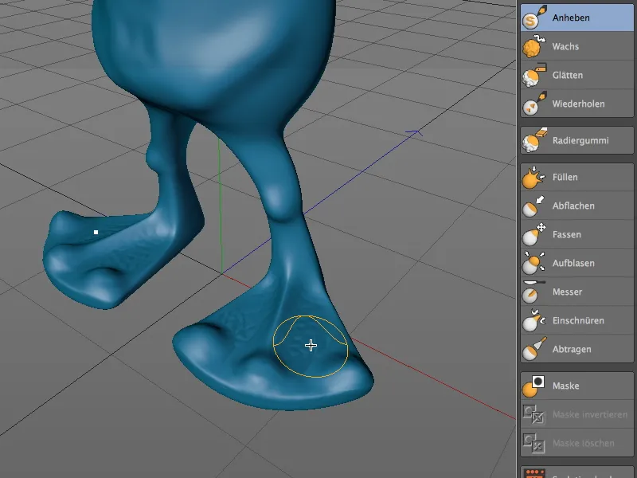Pick the Aufblasen inflate tool icon
This screenshot has height=478, width=637.
(x=533, y=263)
